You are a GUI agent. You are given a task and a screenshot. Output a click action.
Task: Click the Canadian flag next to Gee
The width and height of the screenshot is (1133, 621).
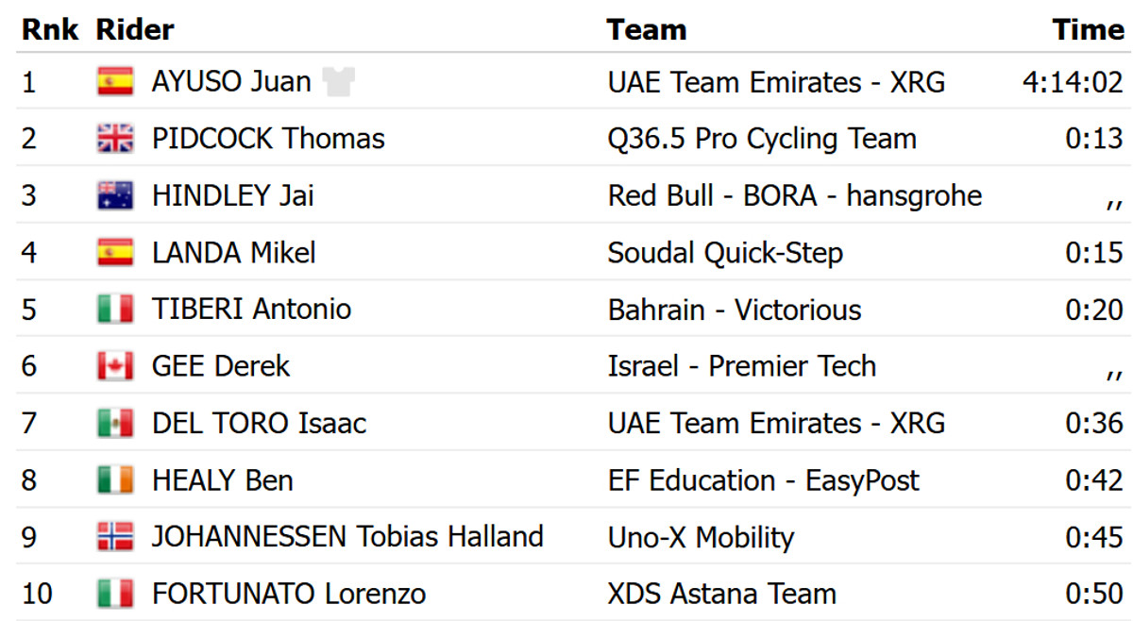point(115,366)
